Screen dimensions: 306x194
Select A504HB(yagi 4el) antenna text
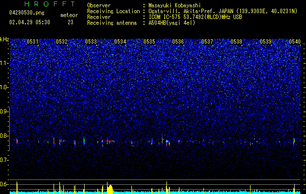172,23
